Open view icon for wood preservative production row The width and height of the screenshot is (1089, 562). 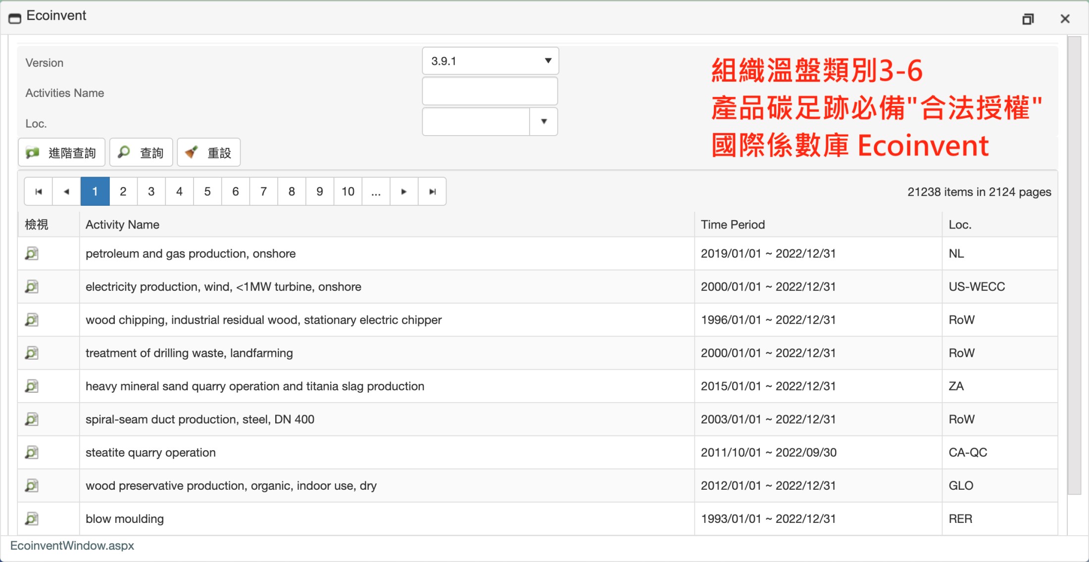(32, 485)
